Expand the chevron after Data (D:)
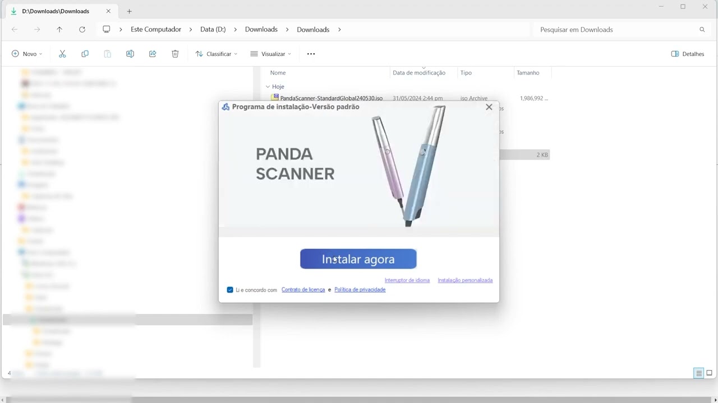 (x=235, y=30)
